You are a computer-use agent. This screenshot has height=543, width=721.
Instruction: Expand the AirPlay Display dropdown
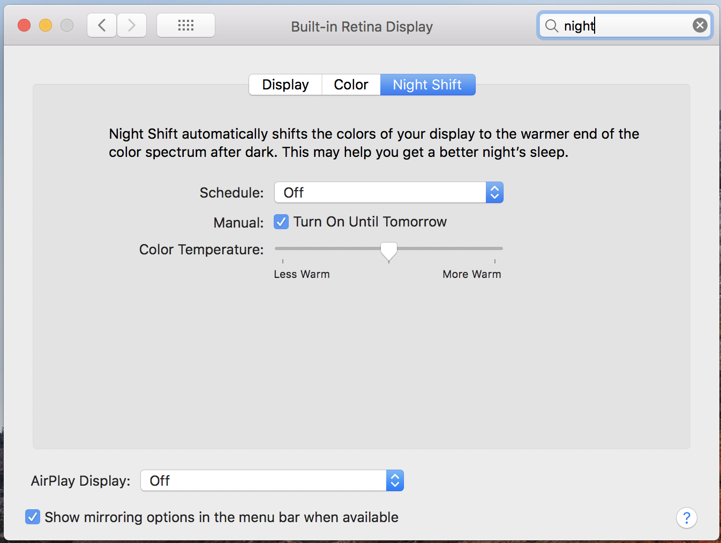tap(272, 480)
